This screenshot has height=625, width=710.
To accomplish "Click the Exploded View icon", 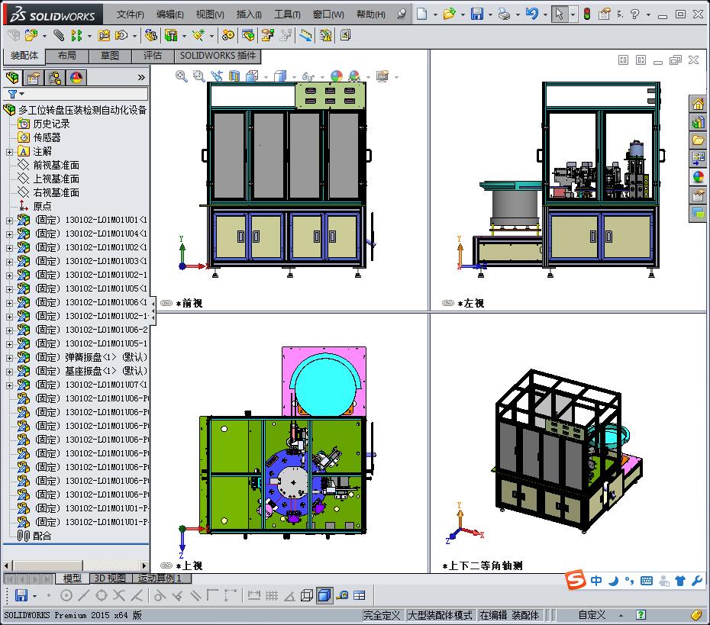I will (268, 35).
